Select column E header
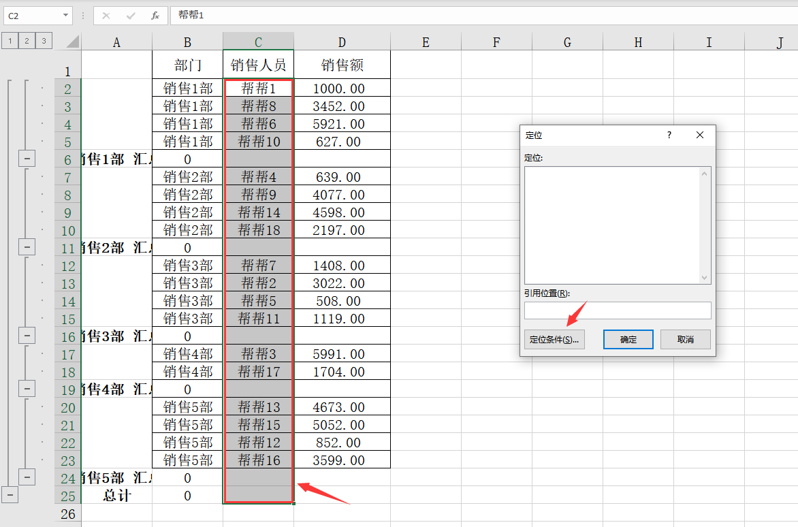This screenshot has height=527, width=798. pyautogui.click(x=426, y=42)
